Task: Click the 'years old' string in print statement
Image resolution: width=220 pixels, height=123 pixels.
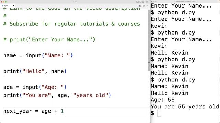Action: tap(91, 95)
